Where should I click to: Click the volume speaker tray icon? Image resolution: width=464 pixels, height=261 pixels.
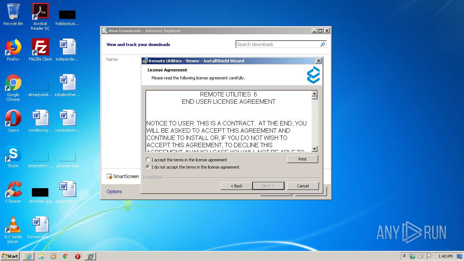coord(421,256)
